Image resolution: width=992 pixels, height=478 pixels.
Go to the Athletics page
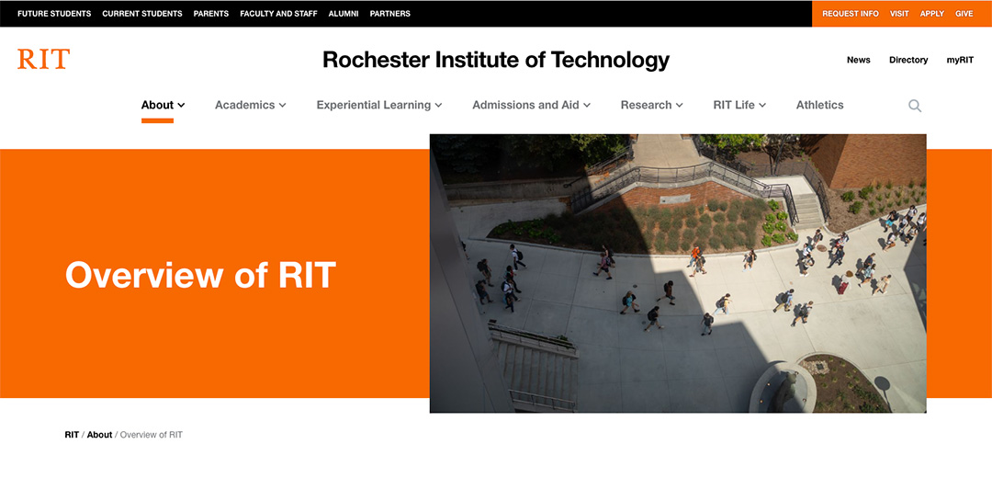(x=819, y=105)
